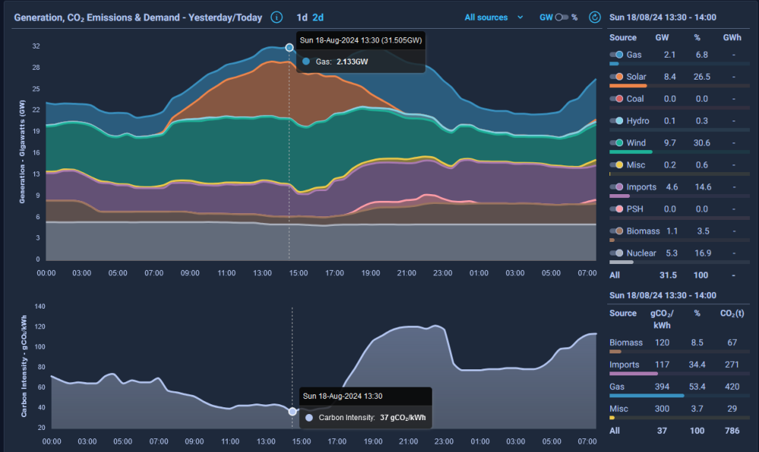Click the Imports purple generation share bar
759x452 pixels.
tap(619, 196)
